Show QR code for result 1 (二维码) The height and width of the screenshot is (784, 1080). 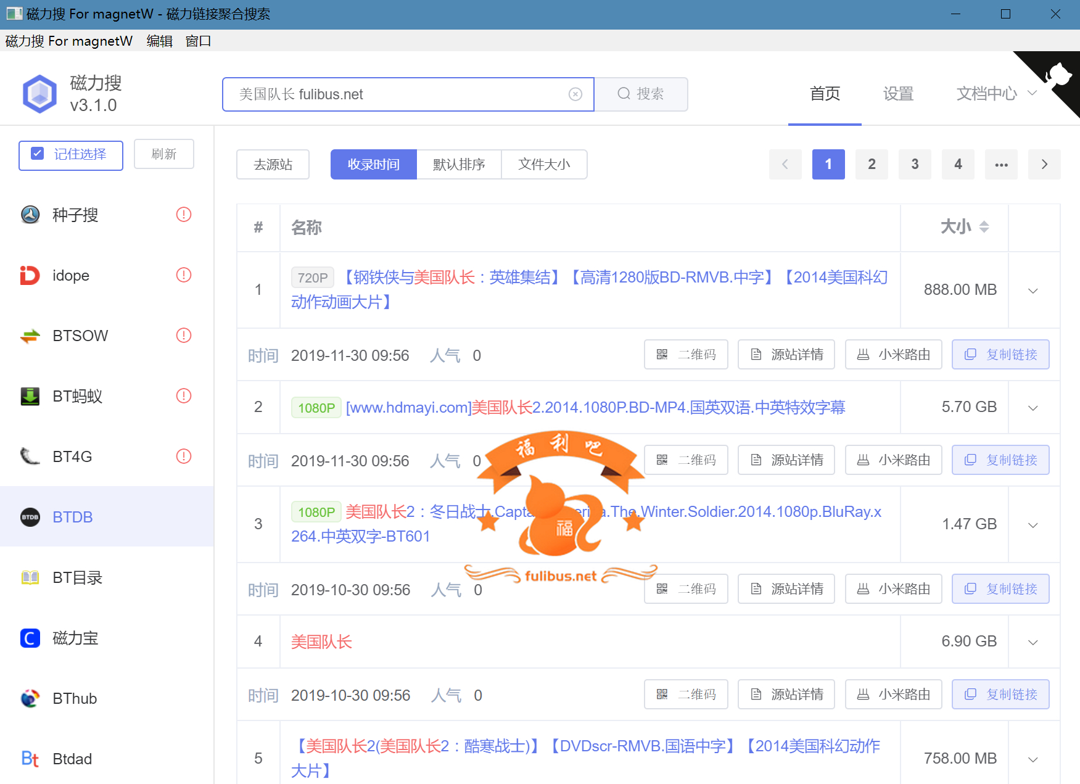tap(686, 355)
